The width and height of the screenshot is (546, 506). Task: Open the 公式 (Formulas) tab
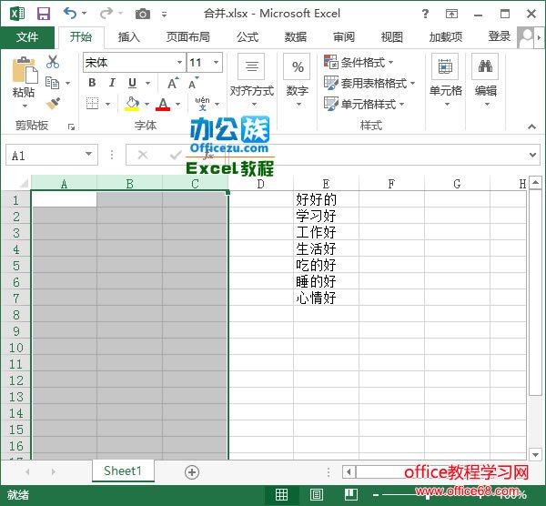tap(247, 37)
